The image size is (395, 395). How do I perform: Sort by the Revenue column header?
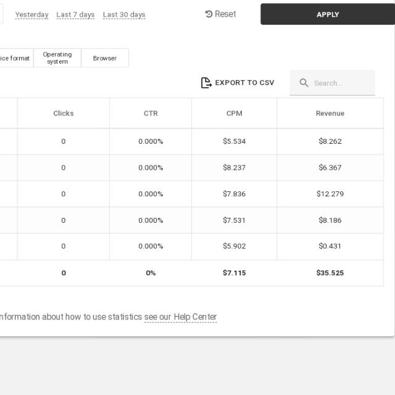click(x=330, y=114)
